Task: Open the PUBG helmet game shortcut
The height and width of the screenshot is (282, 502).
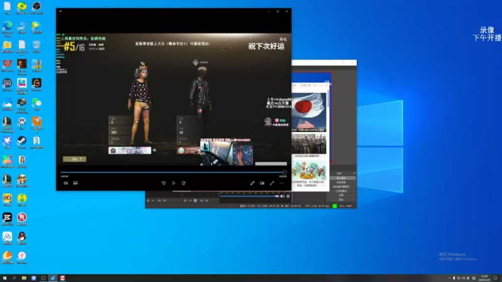Action: click(x=22, y=105)
